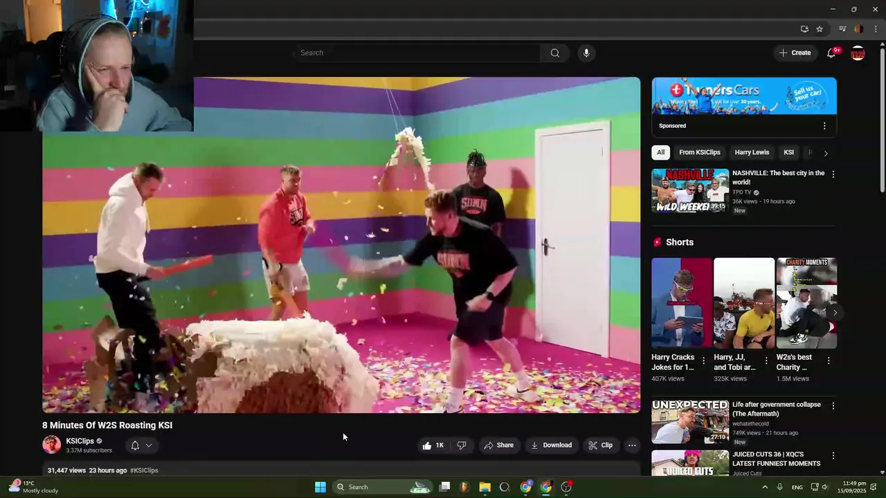Open the UNEXPECTED video thumbnail
Screen dimensions: 886x498
pyautogui.click(x=690, y=421)
